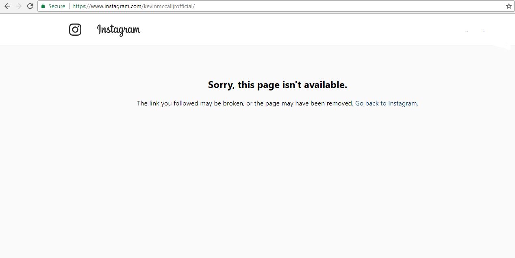Click the 'www.instagram.com' domain in the URL

[115, 6]
